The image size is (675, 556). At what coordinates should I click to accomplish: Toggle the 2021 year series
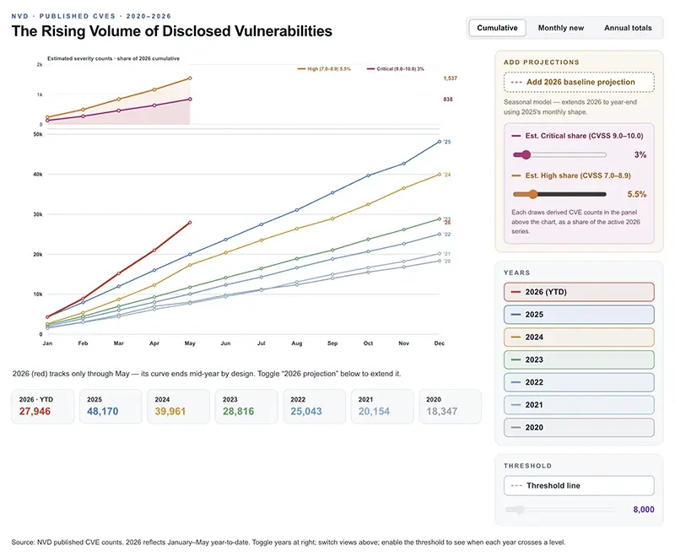coord(579,405)
